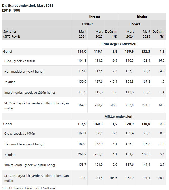Click Hammaddeler (yakıt hariç) under Birim değer
Screen dimensions: 169x190
click(x=24, y=71)
